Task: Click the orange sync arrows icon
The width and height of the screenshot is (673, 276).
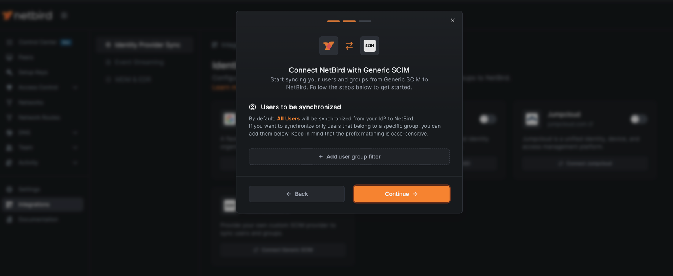Action: point(349,46)
